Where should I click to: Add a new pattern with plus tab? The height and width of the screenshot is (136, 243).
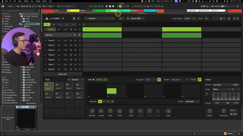click(x=73, y=25)
